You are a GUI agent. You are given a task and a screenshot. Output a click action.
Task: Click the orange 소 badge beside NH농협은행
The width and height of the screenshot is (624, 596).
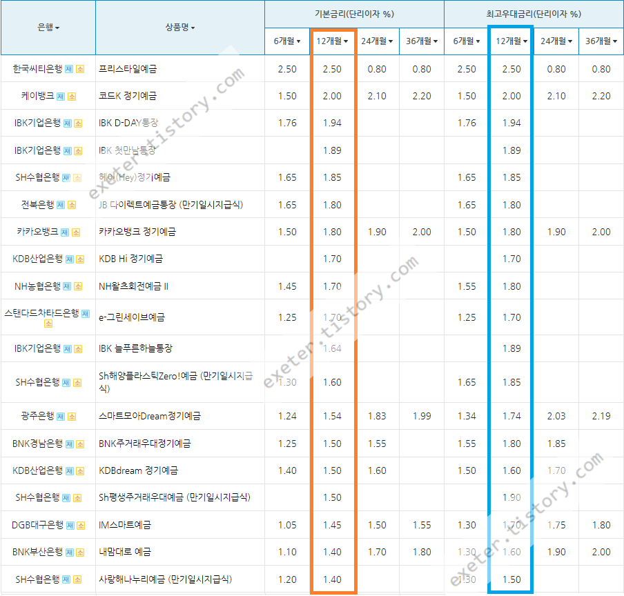click(x=78, y=286)
